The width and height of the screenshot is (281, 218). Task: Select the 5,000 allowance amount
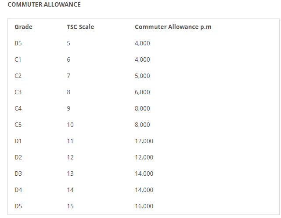click(142, 76)
